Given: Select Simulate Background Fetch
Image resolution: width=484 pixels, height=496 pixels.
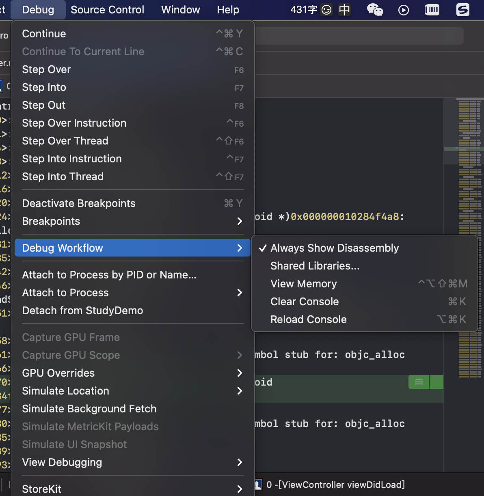Looking at the screenshot, I should [x=132, y=409].
